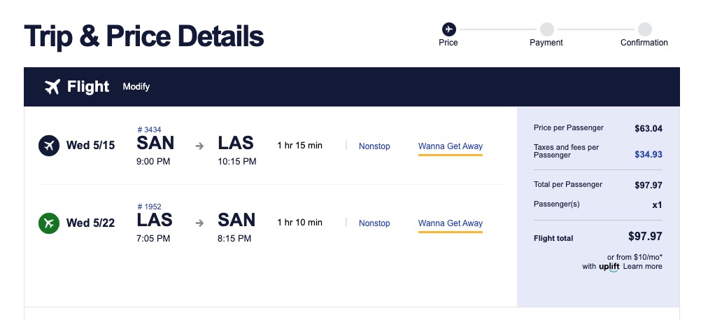701x320 pixels.
Task: Click Modify in the Flight header
Action: coord(136,87)
